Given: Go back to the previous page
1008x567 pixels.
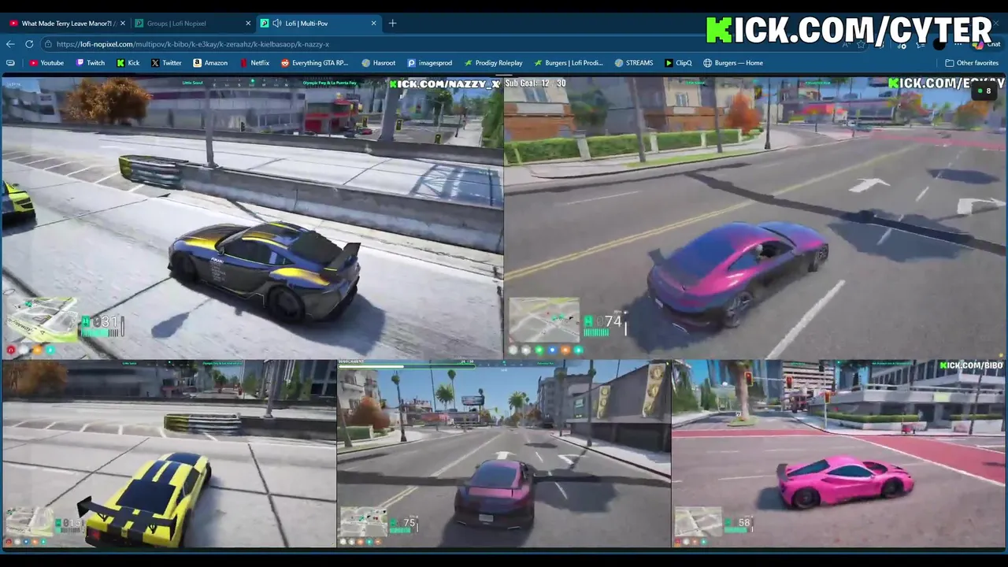Looking at the screenshot, I should click(x=10, y=44).
